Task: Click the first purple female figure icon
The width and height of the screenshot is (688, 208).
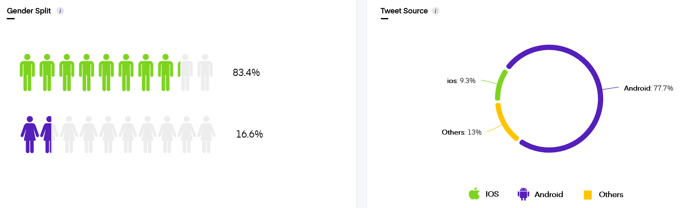Action: tap(30, 134)
